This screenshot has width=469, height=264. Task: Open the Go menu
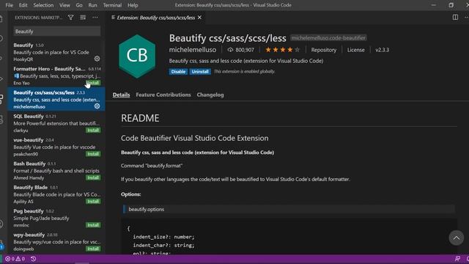[79, 5]
